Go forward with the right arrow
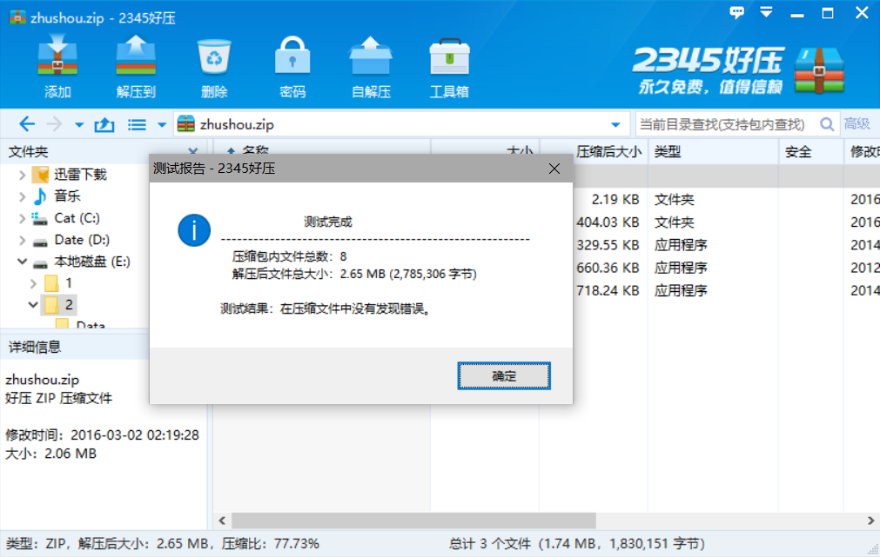Viewport: 880px width, 557px height. [x=54, y=124]
